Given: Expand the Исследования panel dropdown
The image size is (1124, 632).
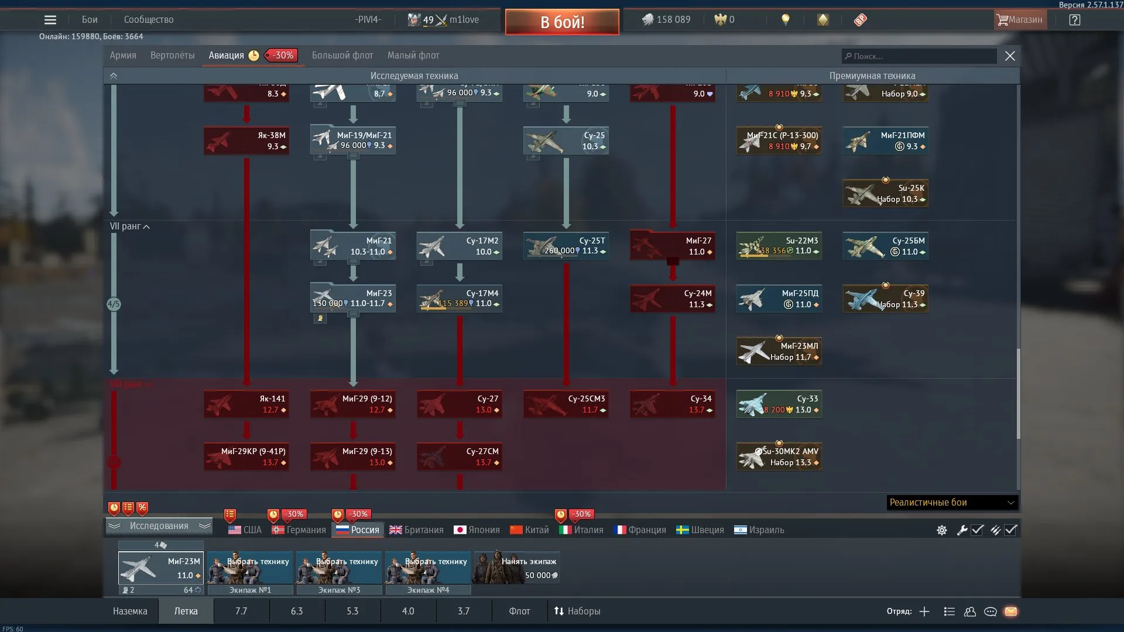Looking at the screenshot, I should pyautogui.click(x=159, y=526).
